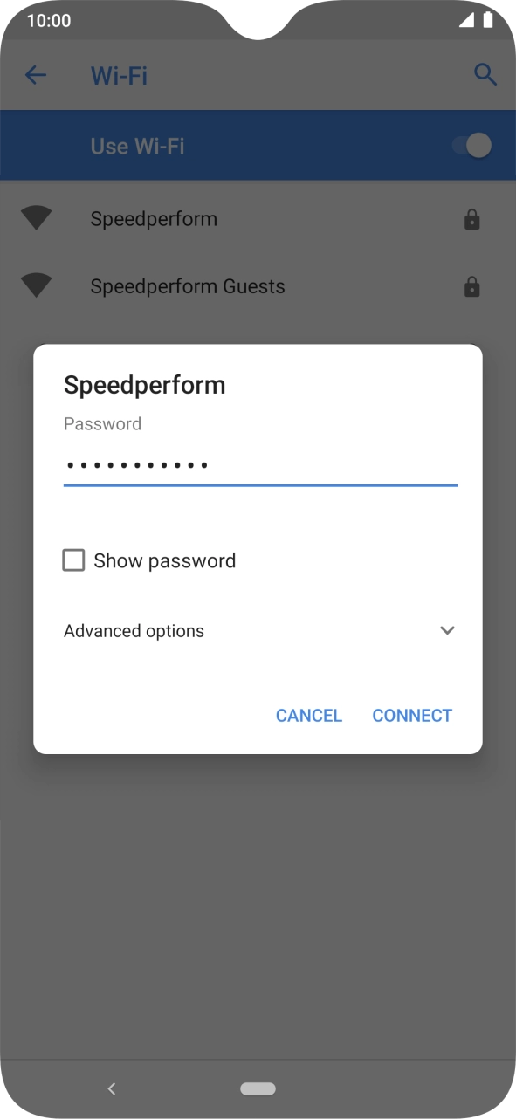Image resolution: width=516 pixels, height=1119 pixels.
Task: Tap the chevron next to Advanced options
Action: pos(447,630)
